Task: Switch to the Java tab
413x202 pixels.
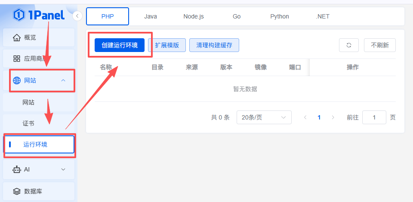Action: [x=151, y=16]
